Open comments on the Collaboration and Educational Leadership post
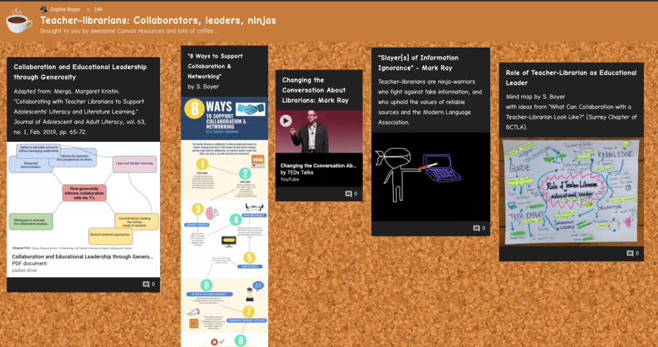 148,284
